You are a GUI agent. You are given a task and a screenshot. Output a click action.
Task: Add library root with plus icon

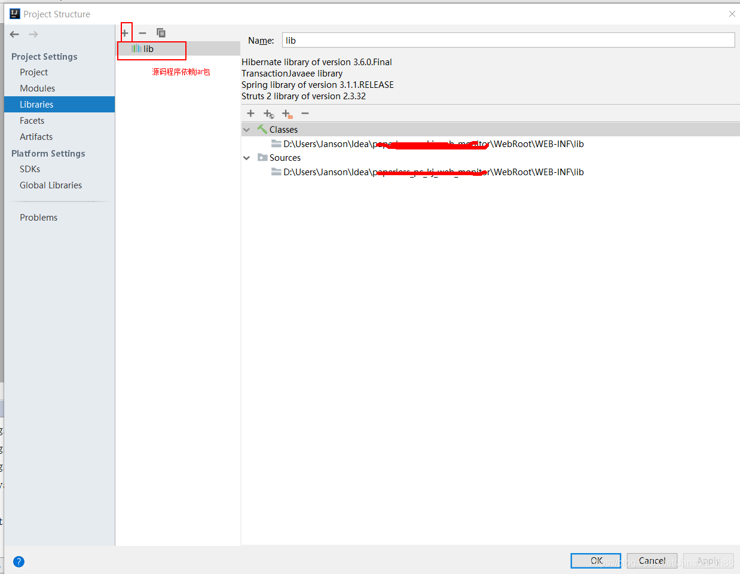point(250,114)
